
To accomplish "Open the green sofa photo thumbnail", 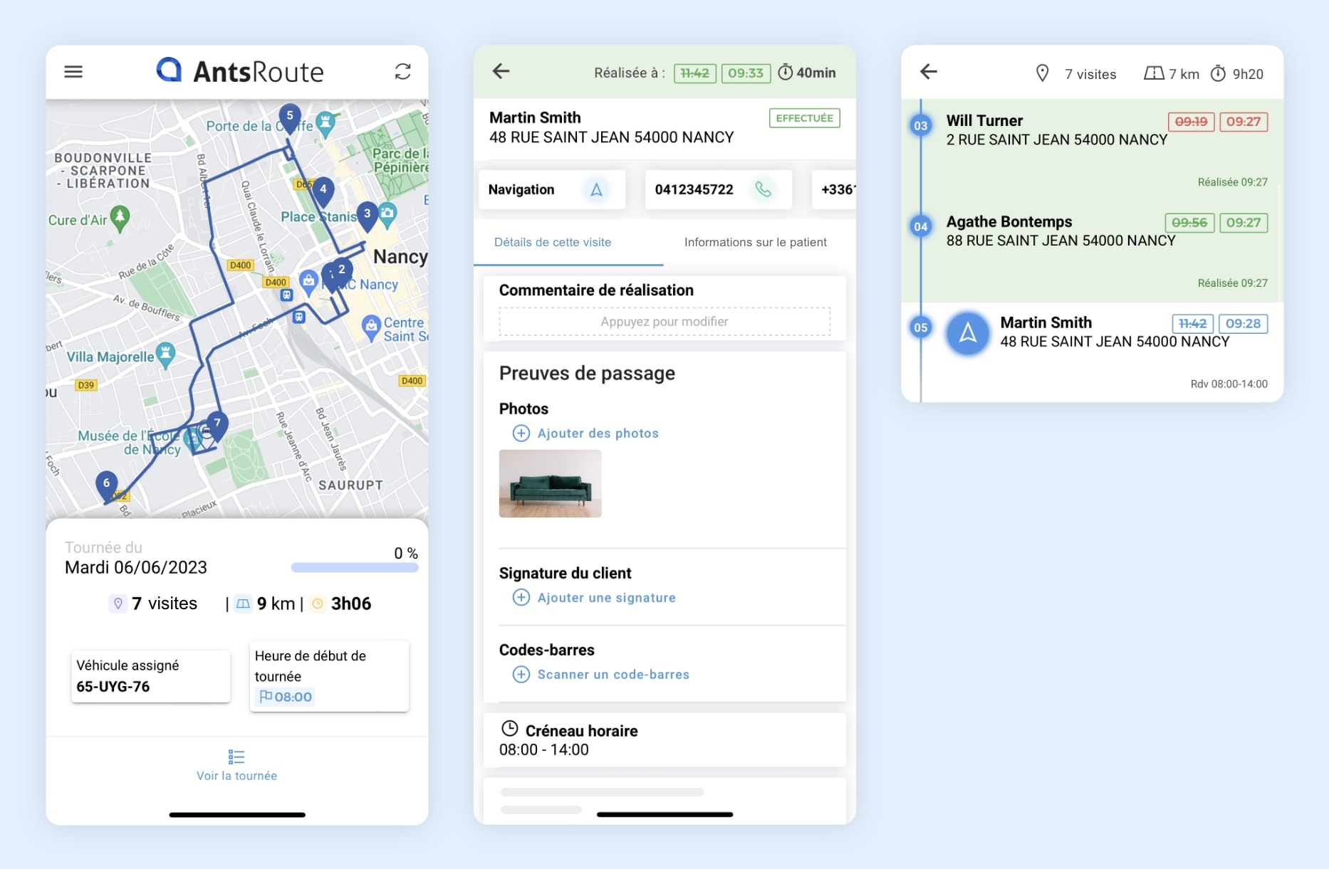I will point(550,484).
